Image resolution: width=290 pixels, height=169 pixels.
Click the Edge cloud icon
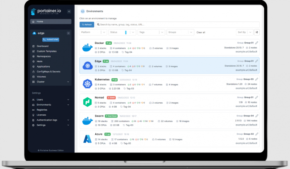87,65
